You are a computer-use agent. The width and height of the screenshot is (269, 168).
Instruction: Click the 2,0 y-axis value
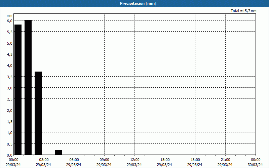(x=10, y=111)
